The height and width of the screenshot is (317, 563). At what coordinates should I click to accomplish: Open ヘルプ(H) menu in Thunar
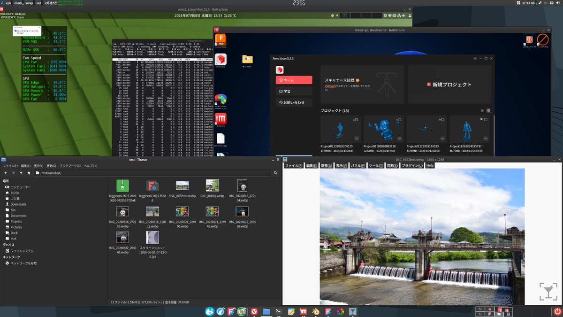(90, 166)
